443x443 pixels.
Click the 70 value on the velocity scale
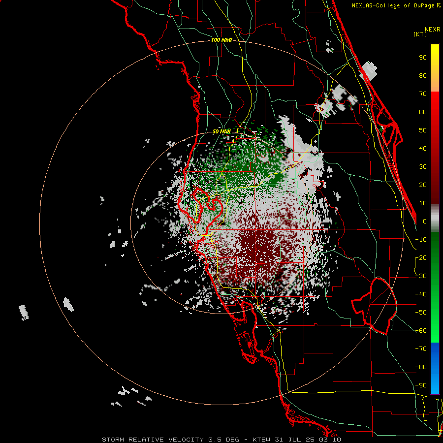coord(423,94)
